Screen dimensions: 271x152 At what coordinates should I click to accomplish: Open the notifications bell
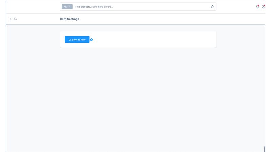click(x=257, y=7)
